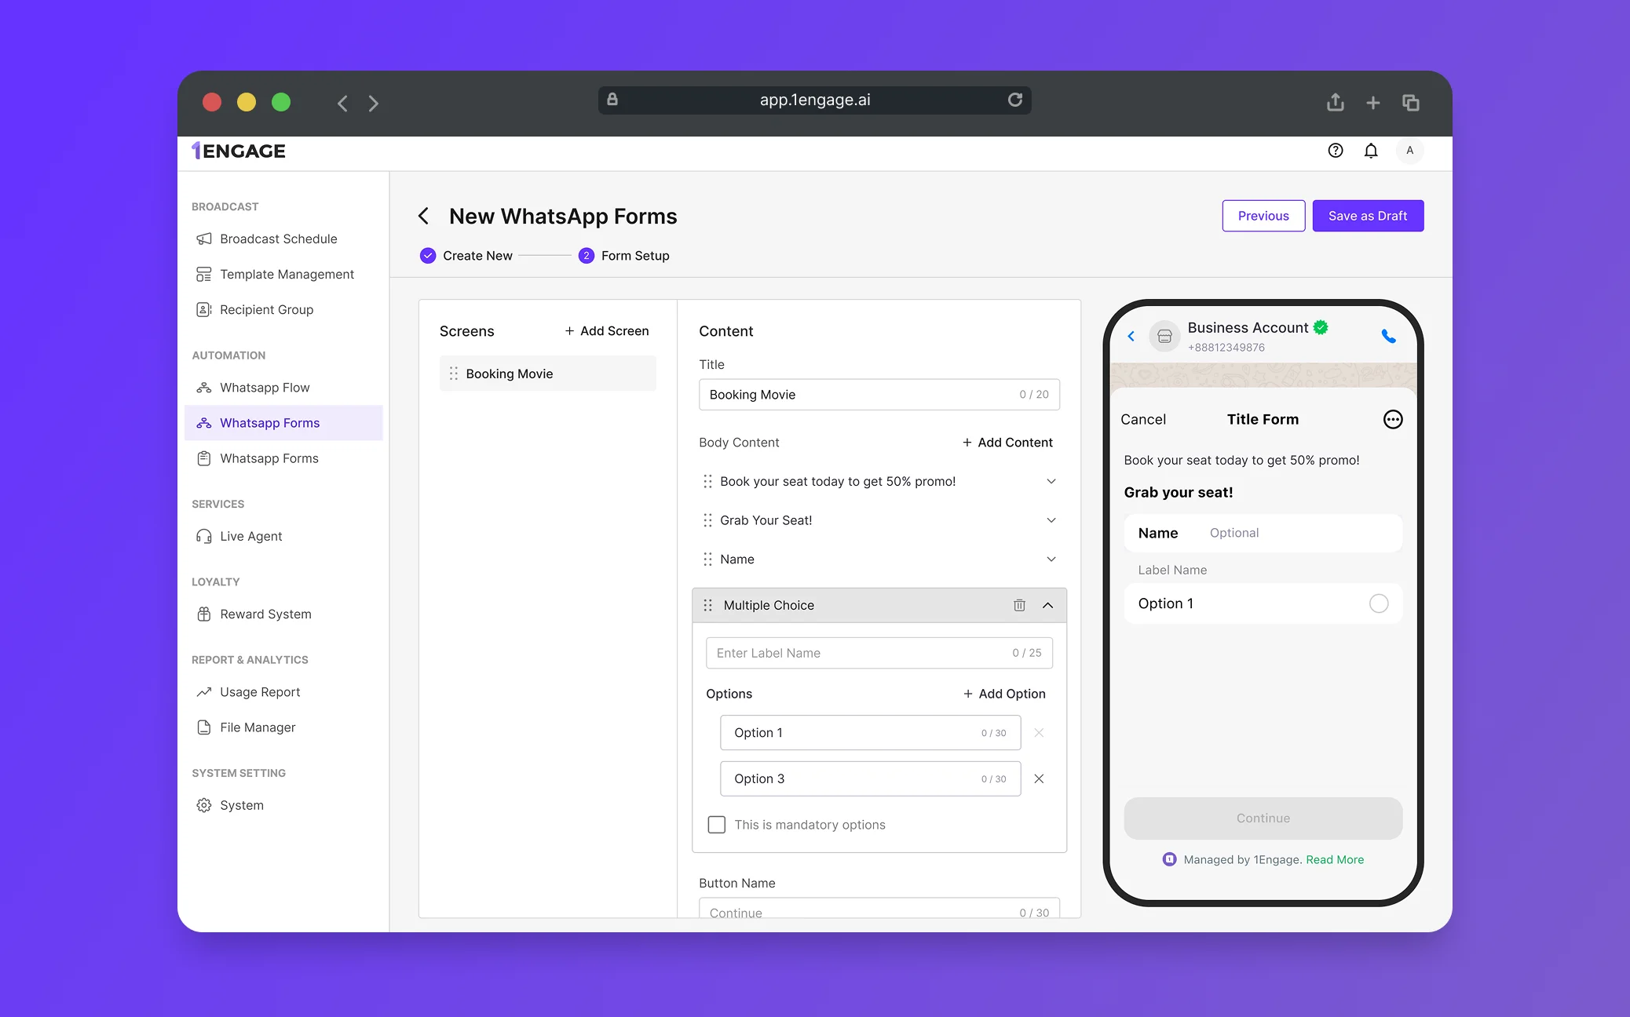The height and width of the screenshot is (1017, 1630).
Task: Click drag handle beside Grab Your Seat!
Action: [707, 520]
